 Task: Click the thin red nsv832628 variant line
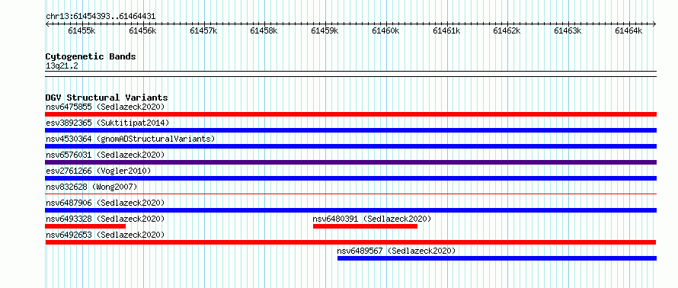click(x=350, y=194)
